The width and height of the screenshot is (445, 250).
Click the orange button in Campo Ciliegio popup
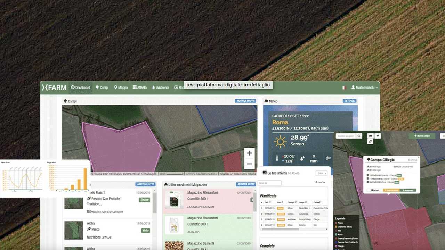pyautogui.click(x=391, y=190)
